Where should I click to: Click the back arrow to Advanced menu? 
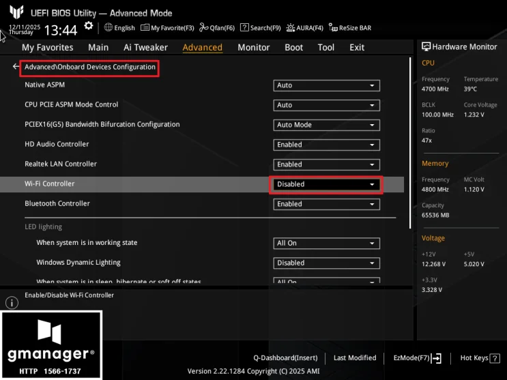[16, 67]
